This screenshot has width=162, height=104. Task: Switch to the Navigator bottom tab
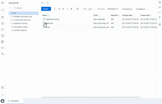14,101
